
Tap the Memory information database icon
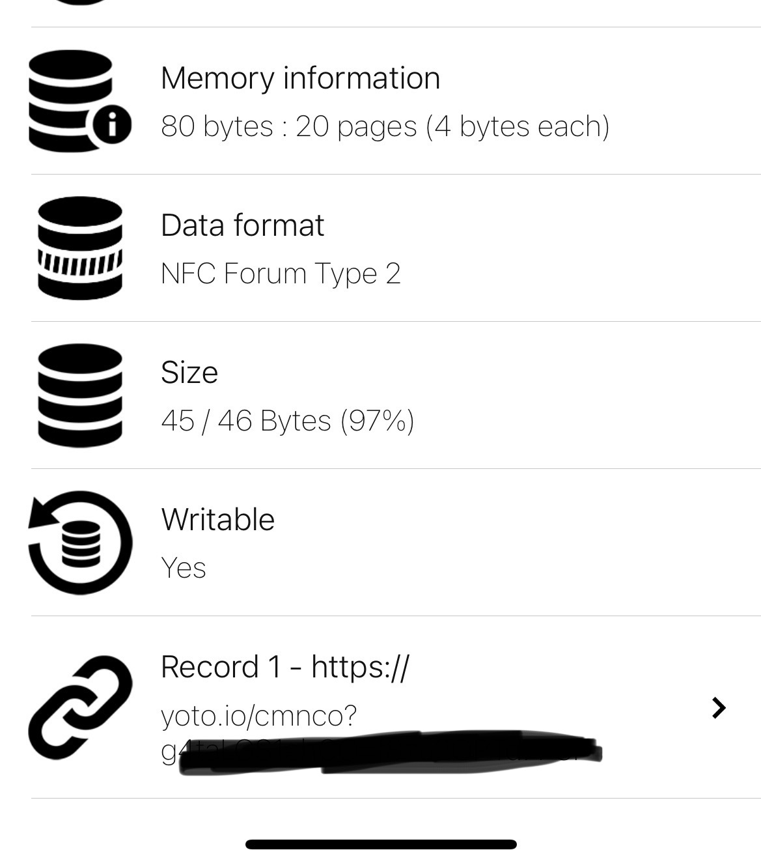point(79,100)
